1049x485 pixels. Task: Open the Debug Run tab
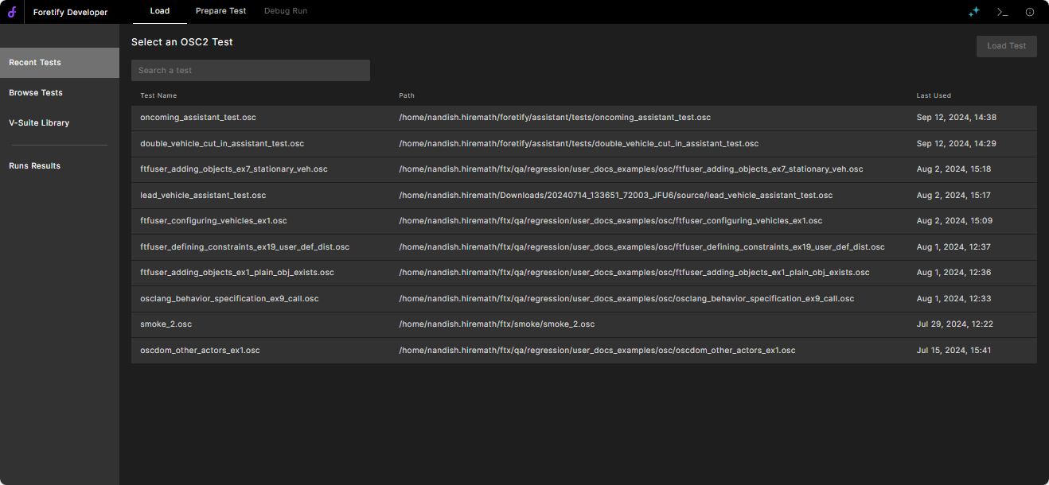coord(286,11)
